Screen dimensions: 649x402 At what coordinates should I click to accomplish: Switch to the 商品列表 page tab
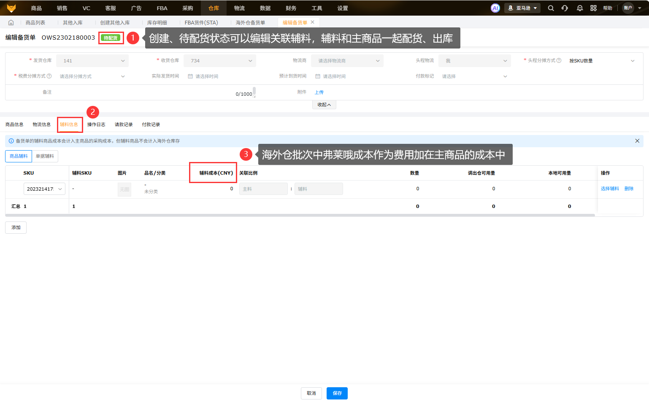pyautogui.click(x=35, y=23)
